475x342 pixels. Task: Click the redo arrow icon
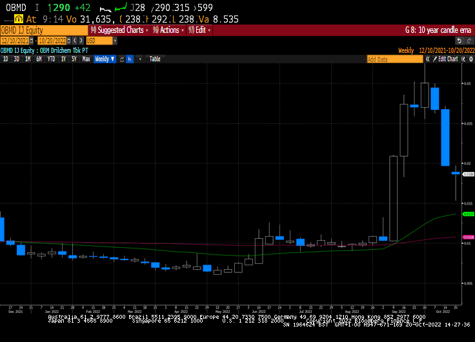469,41
